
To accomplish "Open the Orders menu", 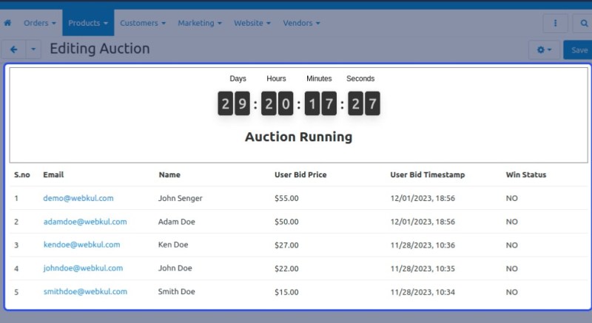I will click(39, 23).
